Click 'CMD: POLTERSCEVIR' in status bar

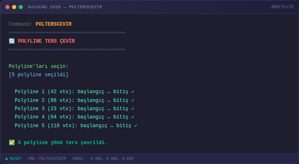tap(47, 159)
